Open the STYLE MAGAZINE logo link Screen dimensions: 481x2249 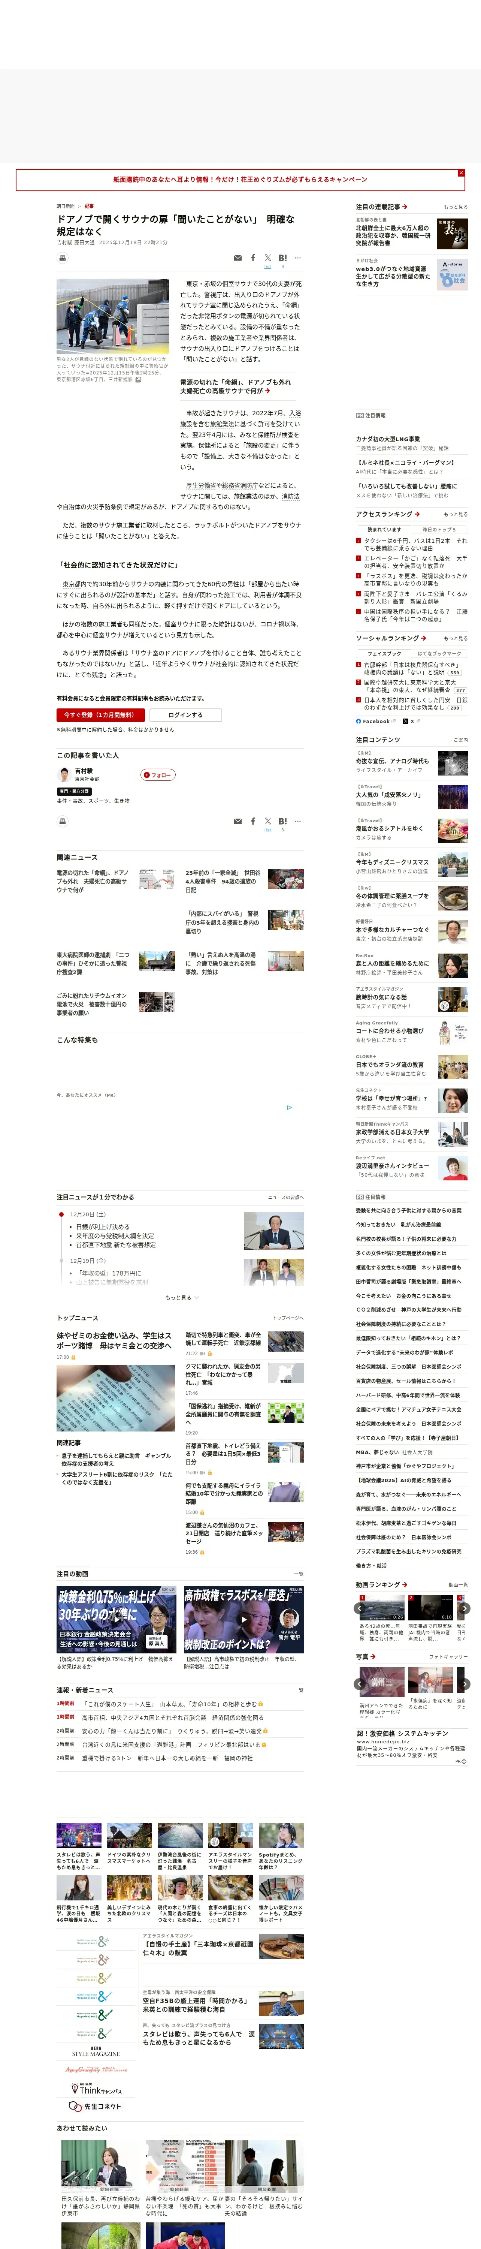[x=96, y=2052]
